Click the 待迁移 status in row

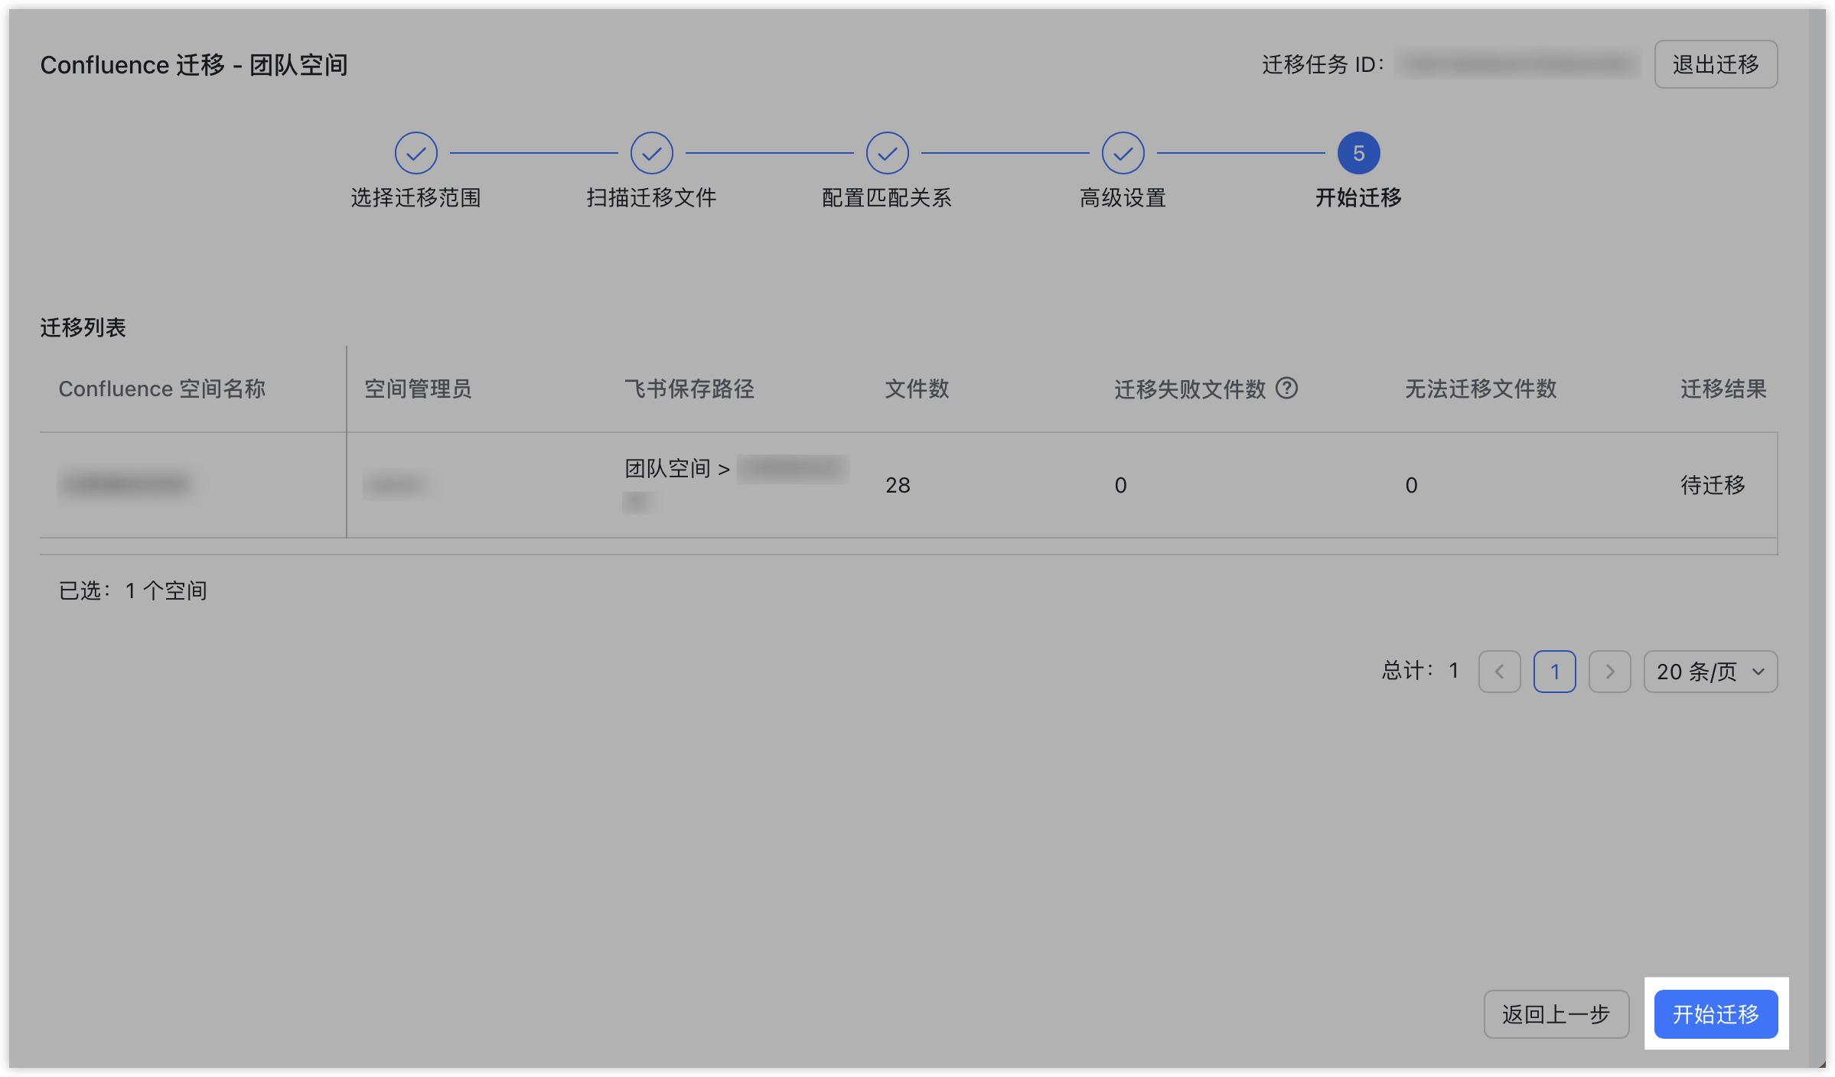pyautogui.click(x=1713, y=485)
